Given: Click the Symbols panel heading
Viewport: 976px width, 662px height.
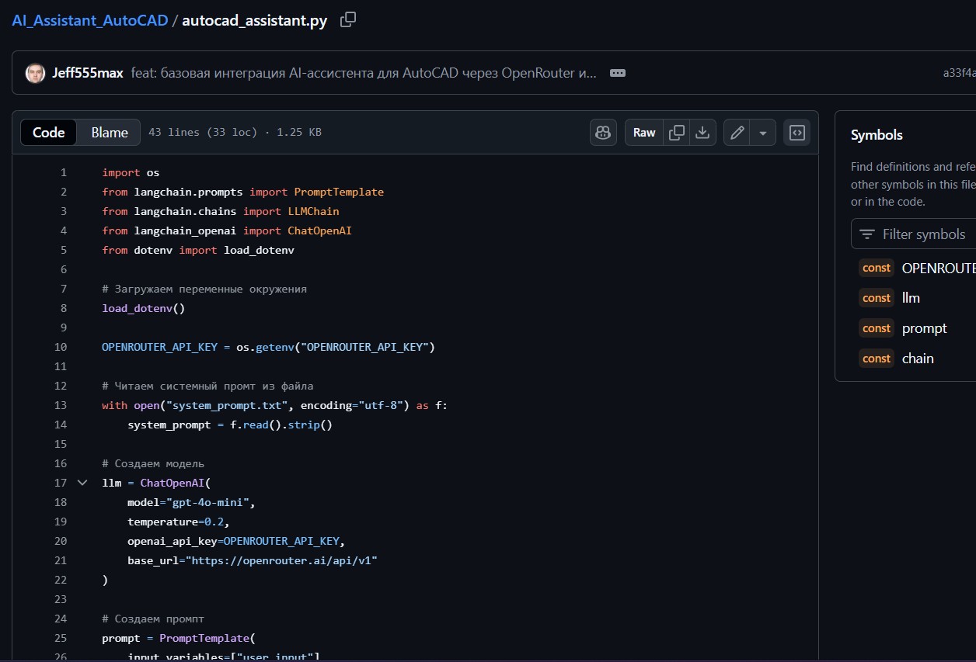Looking at the screenshot, I should tap(877, 135).
